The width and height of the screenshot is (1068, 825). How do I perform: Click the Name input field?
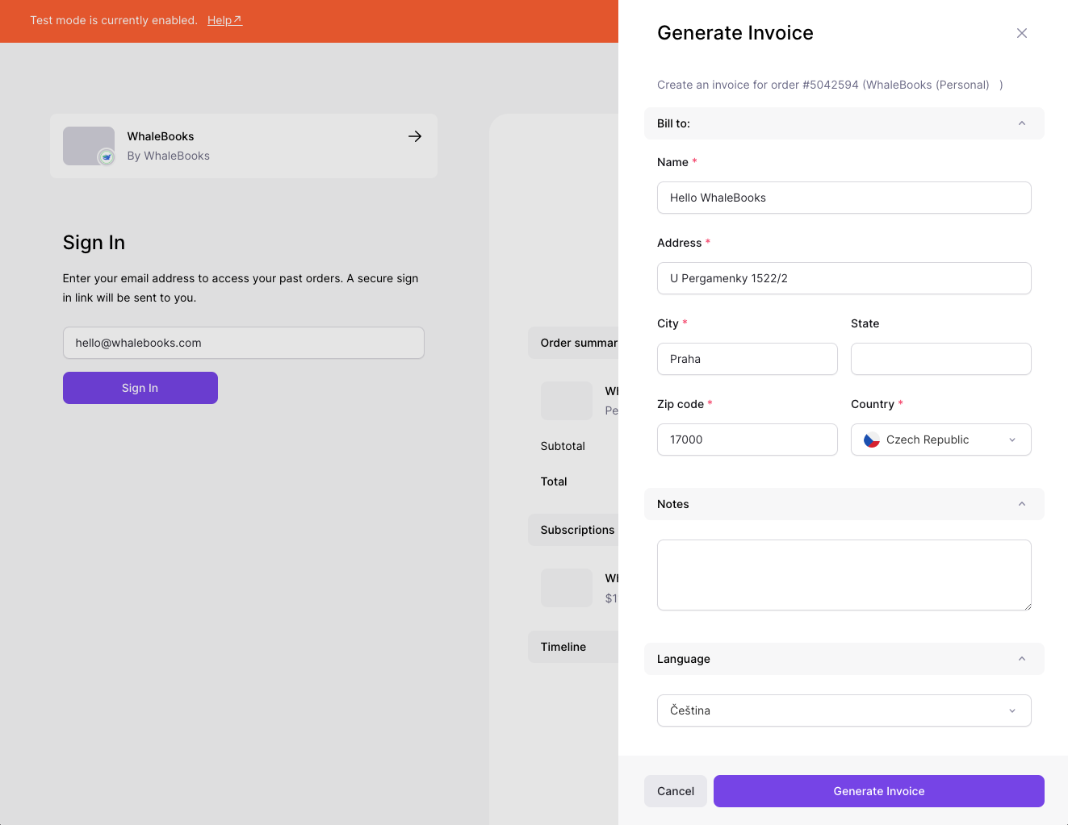click(x=844, y=198)
